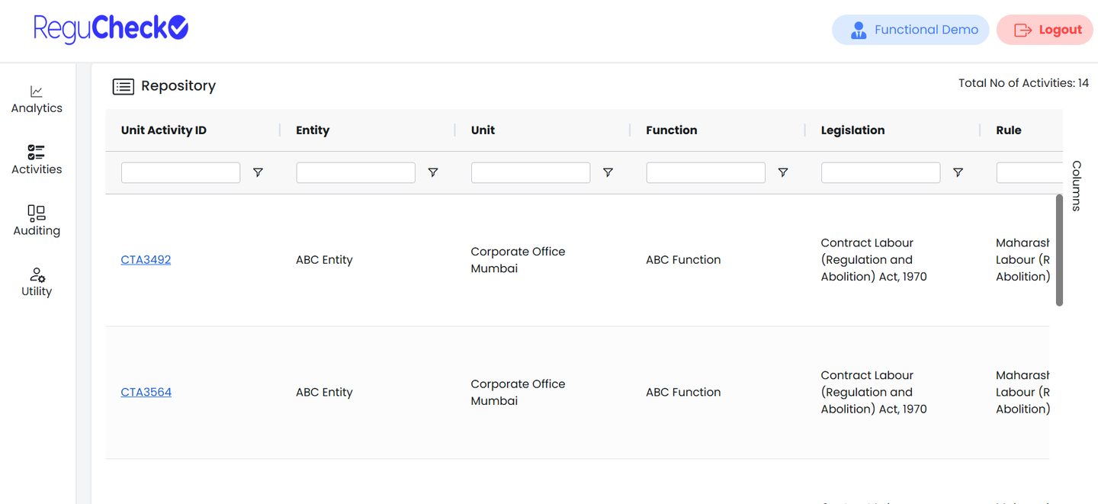This screenshot has height=504, width=1098.
Task: Open filter menu for Unit Activity ID column
Action: click(258, 173)
